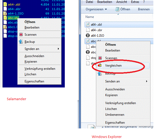The height and width of the screenshot is (139, 156).
Task: Select a64-.sbr file name in Salamander list
Action: pyautogui.click(x=14, y=9)
